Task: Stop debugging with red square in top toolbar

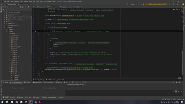Action: (177, 4)
